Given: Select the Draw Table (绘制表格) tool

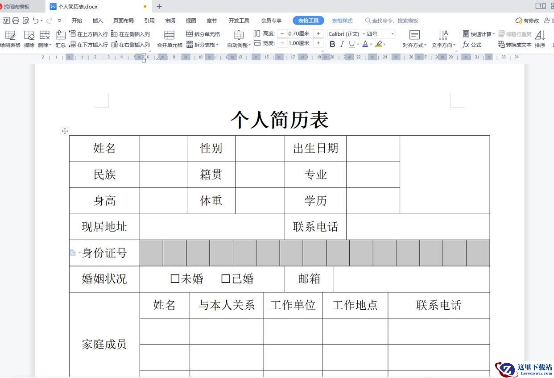Looking at the screenshot, I should pos(10,39).
